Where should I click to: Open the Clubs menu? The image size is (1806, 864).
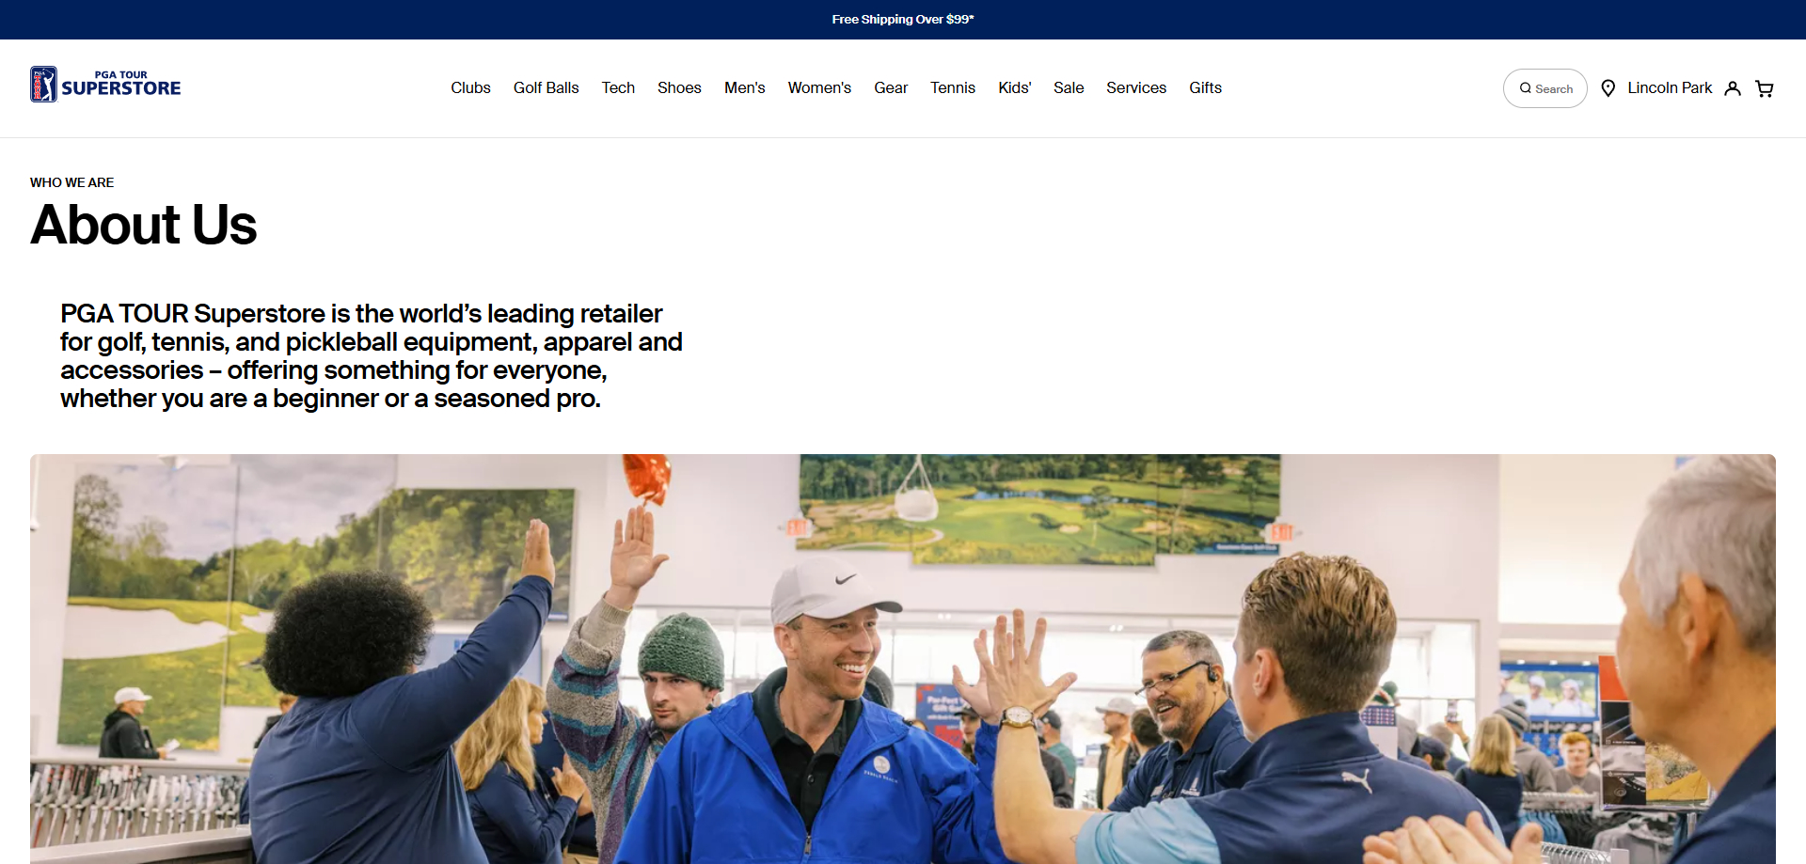coord(470,87)
